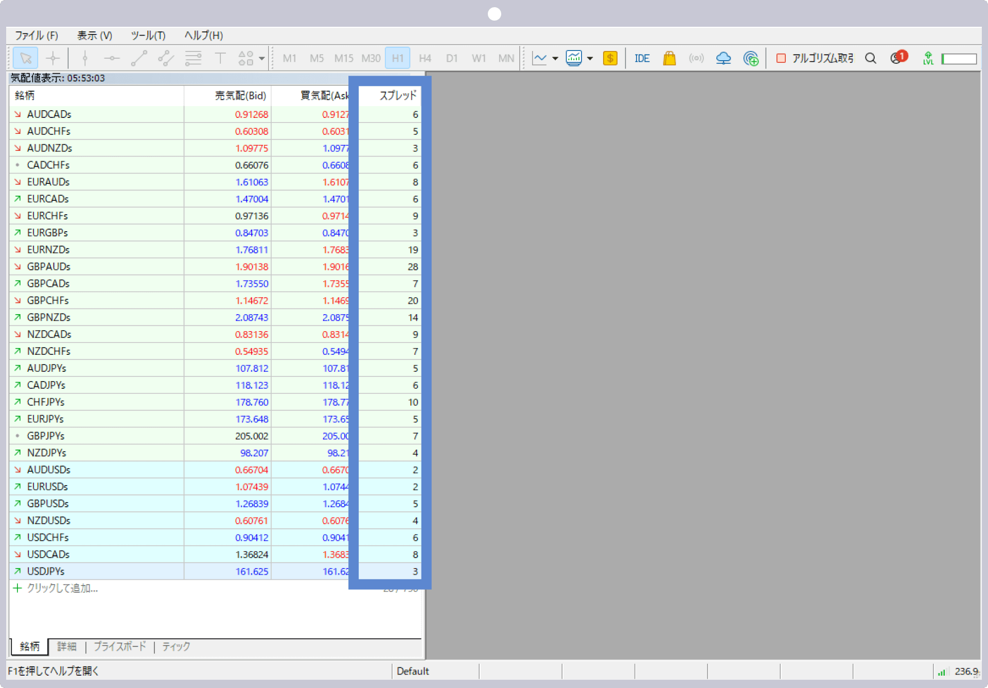Click the connection signal bars icon
Viewport: 988px width, 688px height.
[x=941, y=672]
